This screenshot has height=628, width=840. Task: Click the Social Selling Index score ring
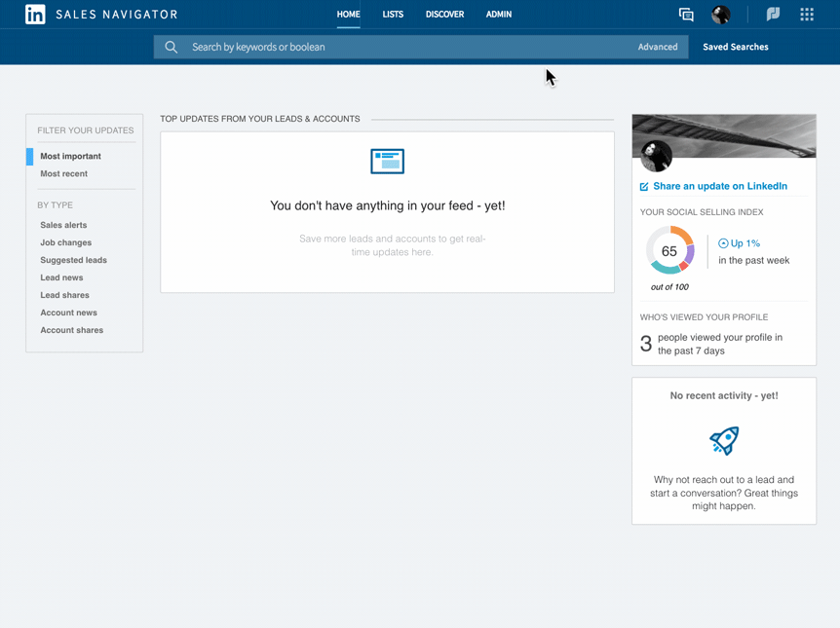[x=669, y=251]
